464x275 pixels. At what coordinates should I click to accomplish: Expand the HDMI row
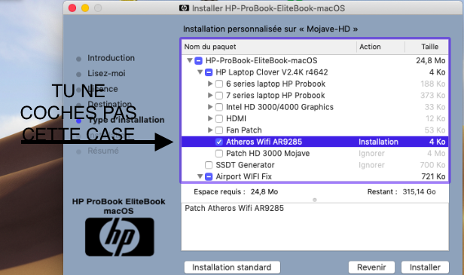click(210, 118)
